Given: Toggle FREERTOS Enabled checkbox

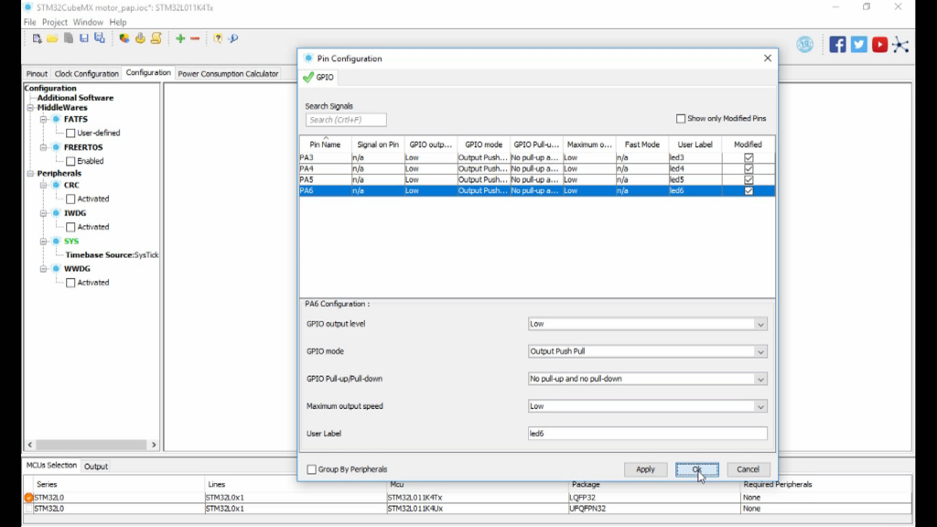Looking at the screenshot, I should 70,161.
